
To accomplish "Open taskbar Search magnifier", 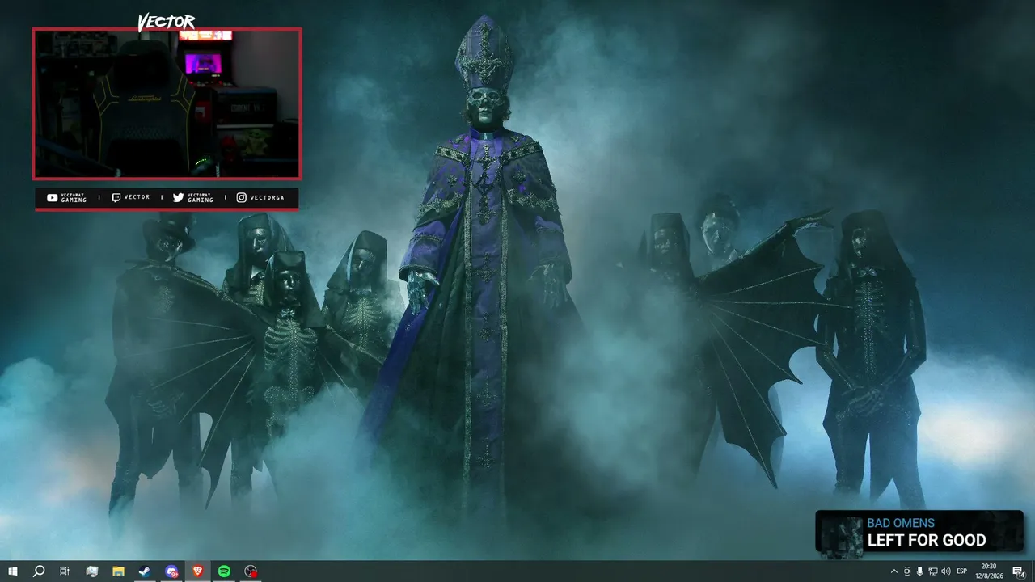I will 38,571.
